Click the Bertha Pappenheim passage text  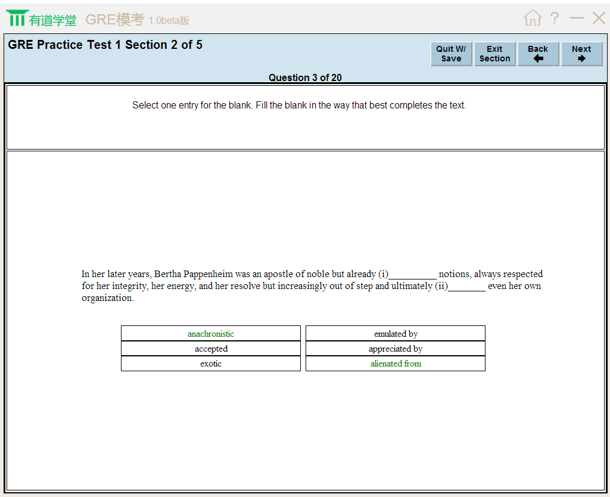312,285
